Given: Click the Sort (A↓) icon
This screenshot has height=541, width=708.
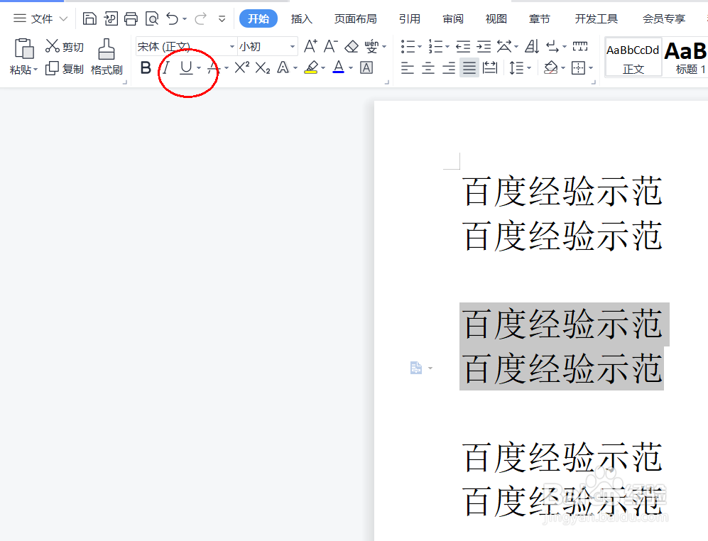Looking at the screenshot, I should [532, 45].
